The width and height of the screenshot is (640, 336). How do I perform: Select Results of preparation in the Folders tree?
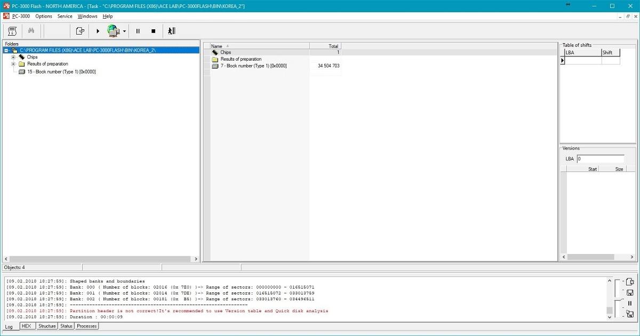pyautogui.click(x=48, y=64)
